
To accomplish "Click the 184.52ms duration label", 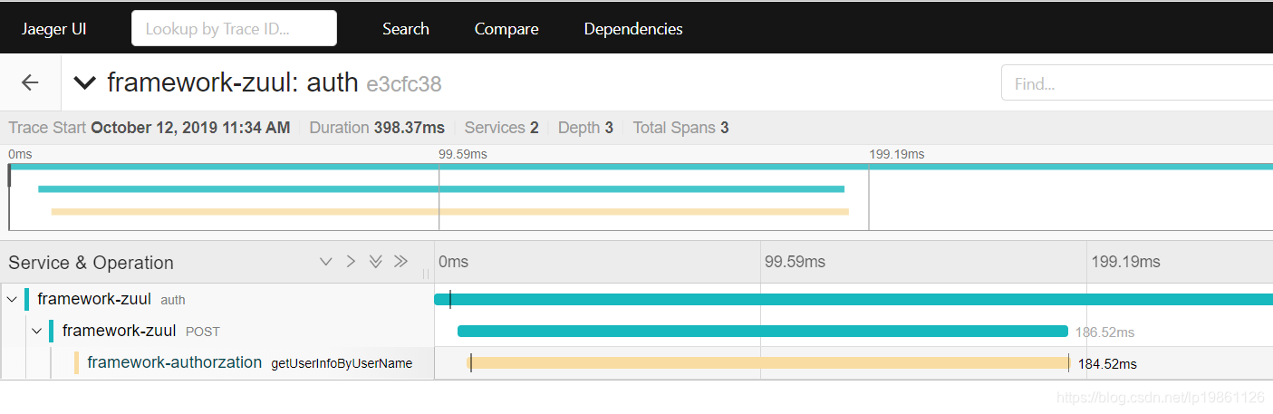I will (1107, 364).
